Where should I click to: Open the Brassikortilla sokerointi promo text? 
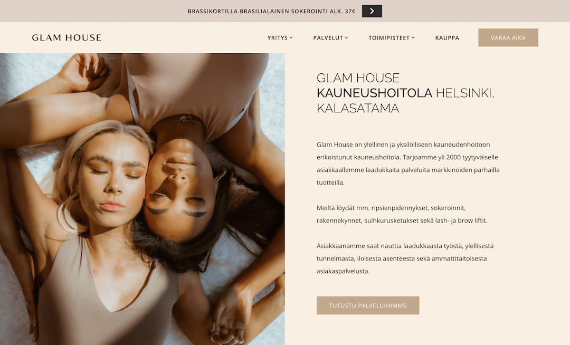tap(272, 11)
